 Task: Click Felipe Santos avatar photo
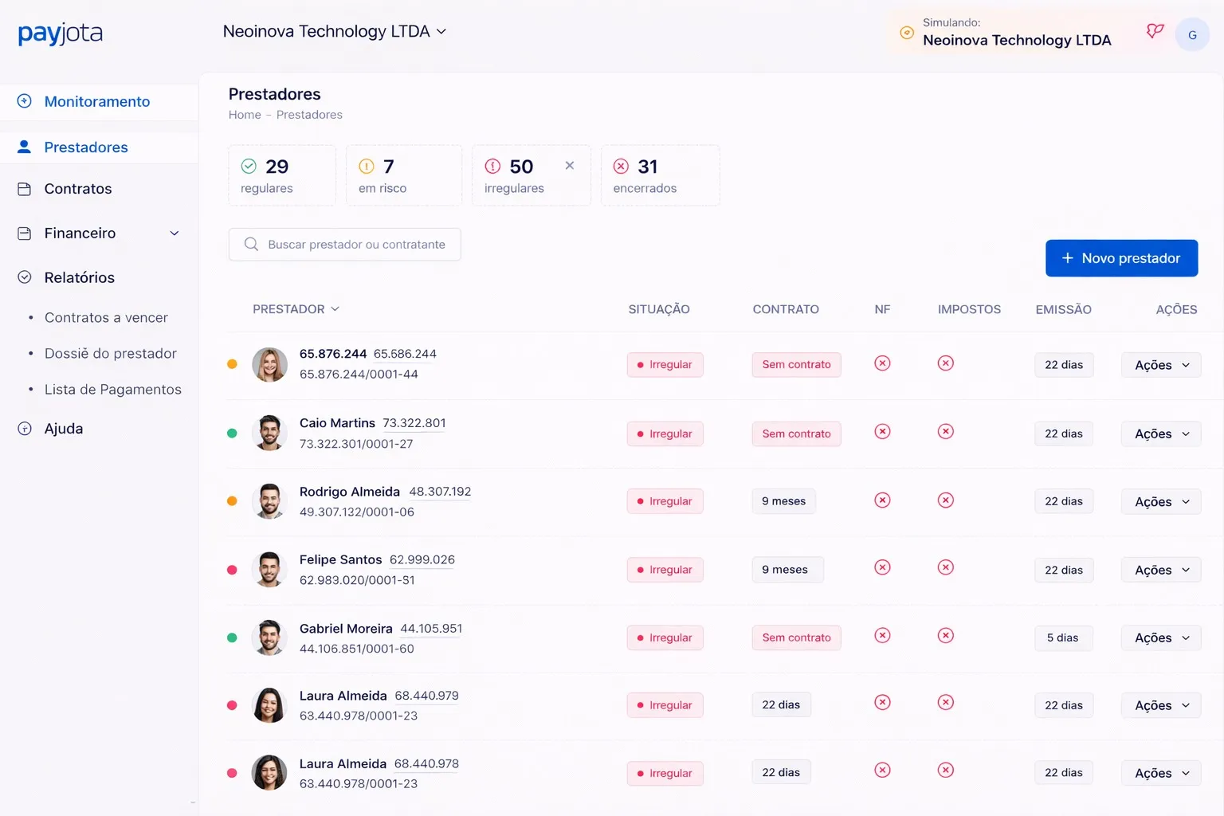click(269, 570)
